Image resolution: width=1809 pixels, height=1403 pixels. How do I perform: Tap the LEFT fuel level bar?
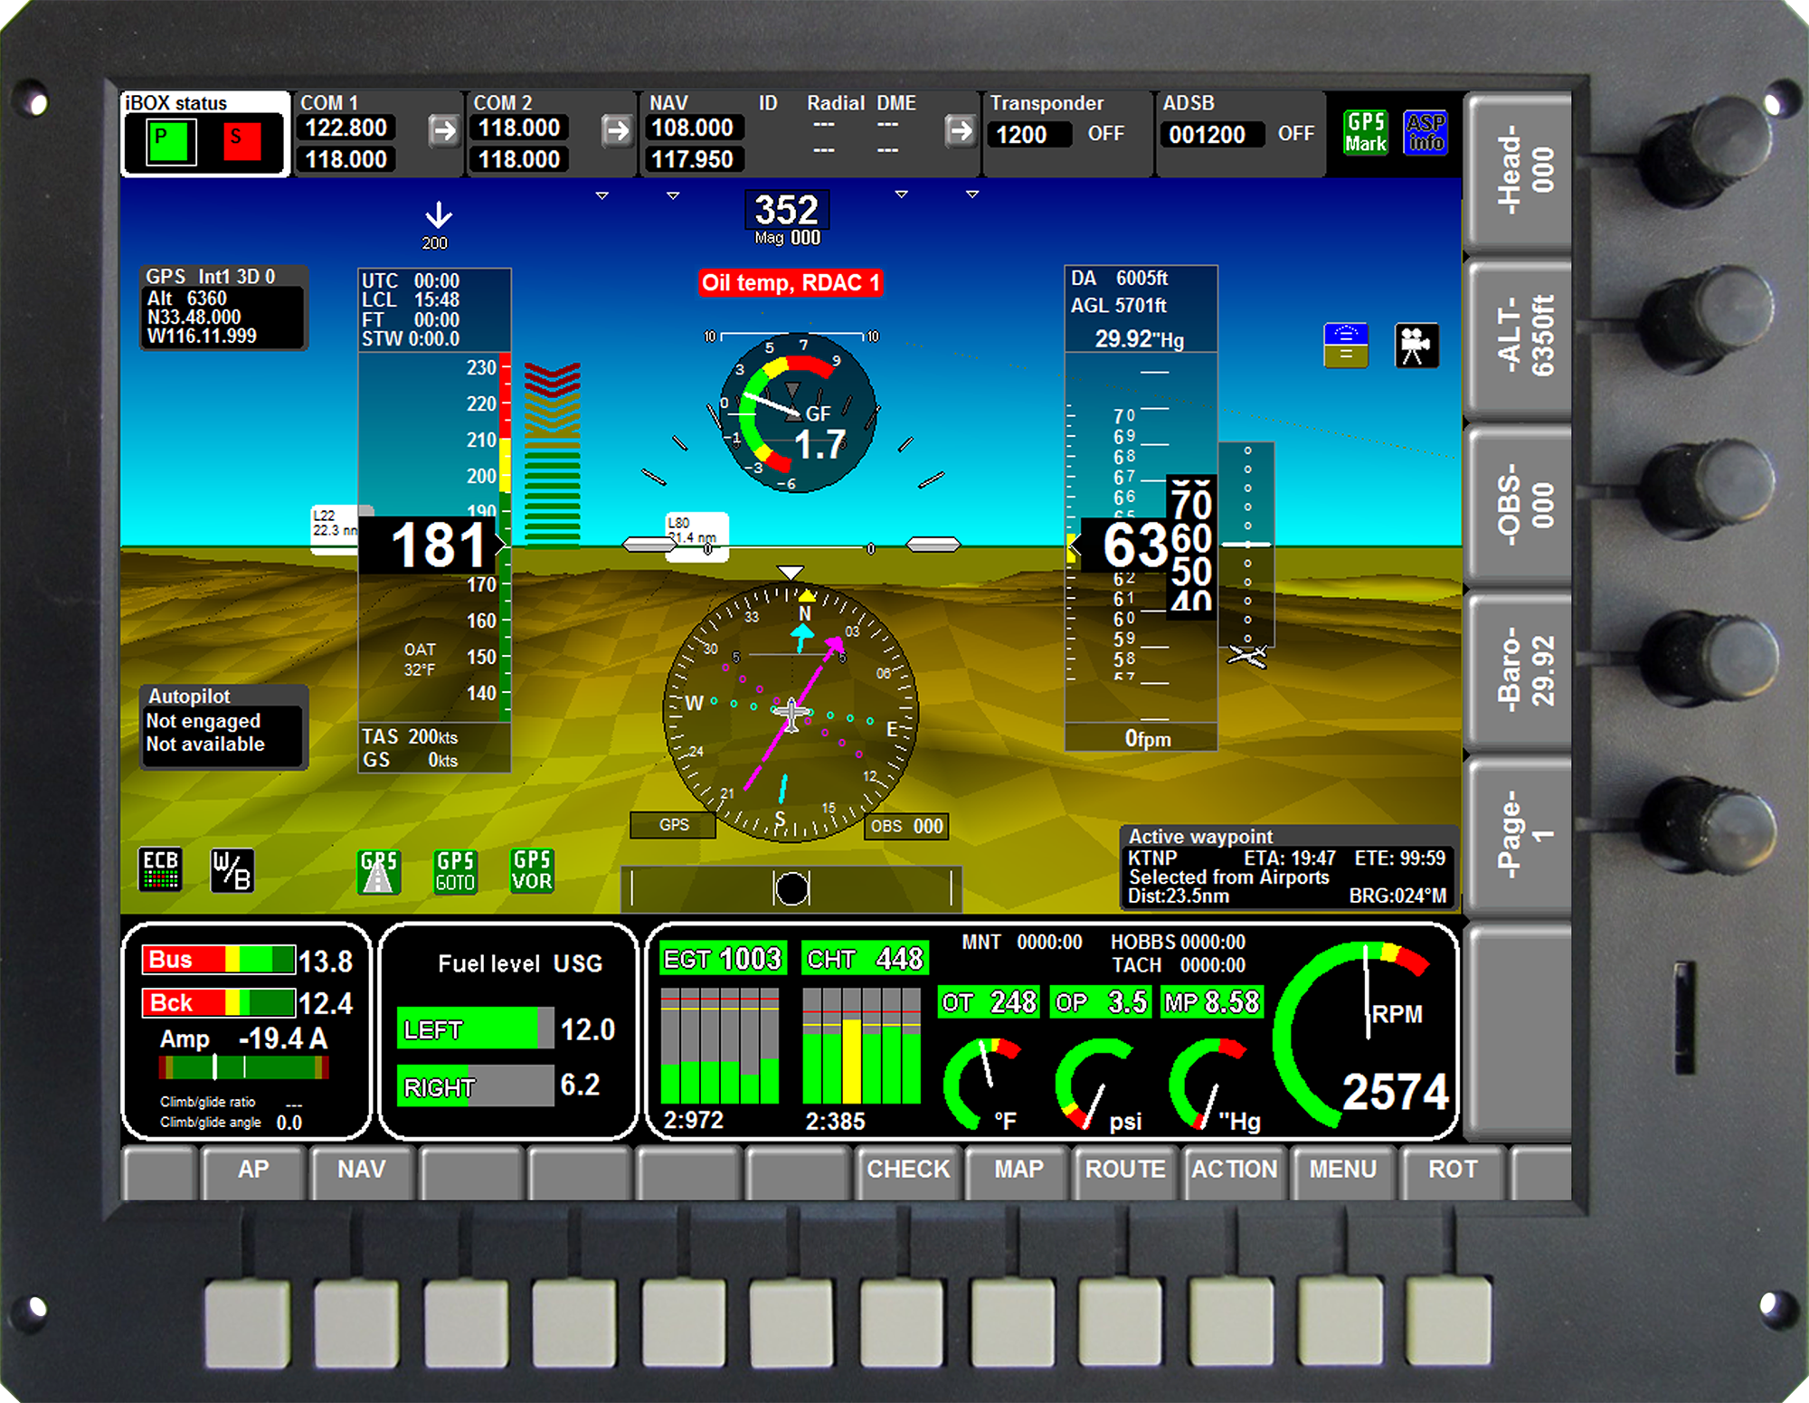pyautogui.click(x=475, y=1029)
